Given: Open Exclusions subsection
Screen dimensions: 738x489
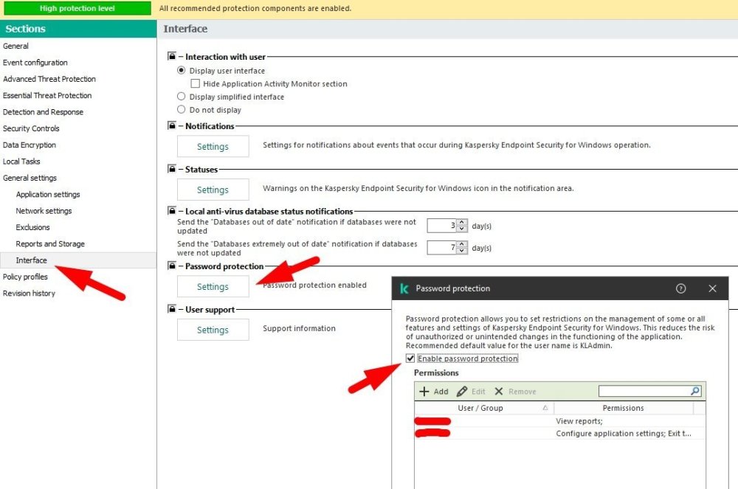Looking at the screenshot, I should click(32, 227).
